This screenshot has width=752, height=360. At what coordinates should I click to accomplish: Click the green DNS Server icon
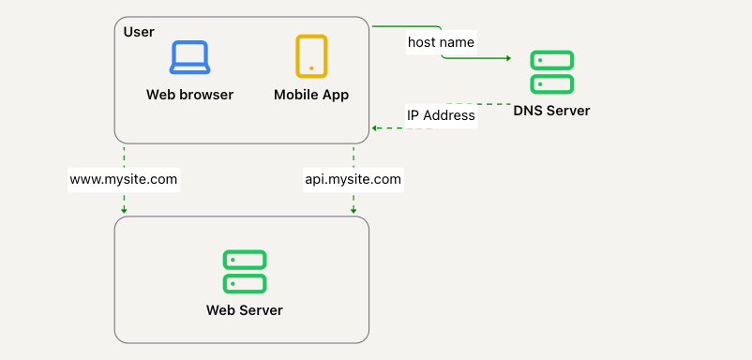point(551,72)
